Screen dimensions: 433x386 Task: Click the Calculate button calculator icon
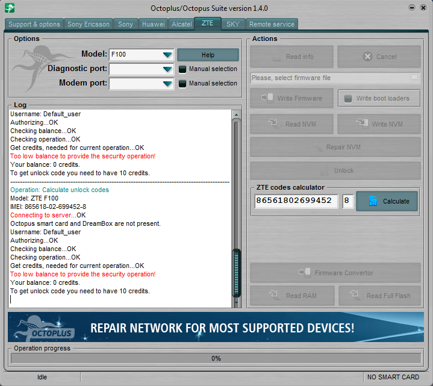click(x=373, y=201)
